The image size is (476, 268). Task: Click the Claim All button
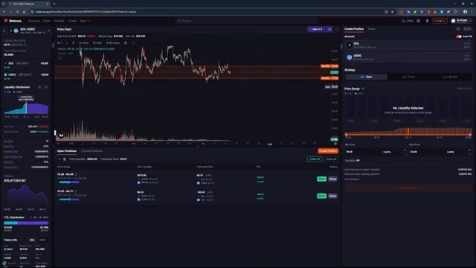tap(315, 159)
